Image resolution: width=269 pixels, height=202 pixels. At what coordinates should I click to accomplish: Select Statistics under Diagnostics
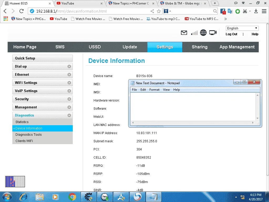pyautogui.click(x=43, y=122)
